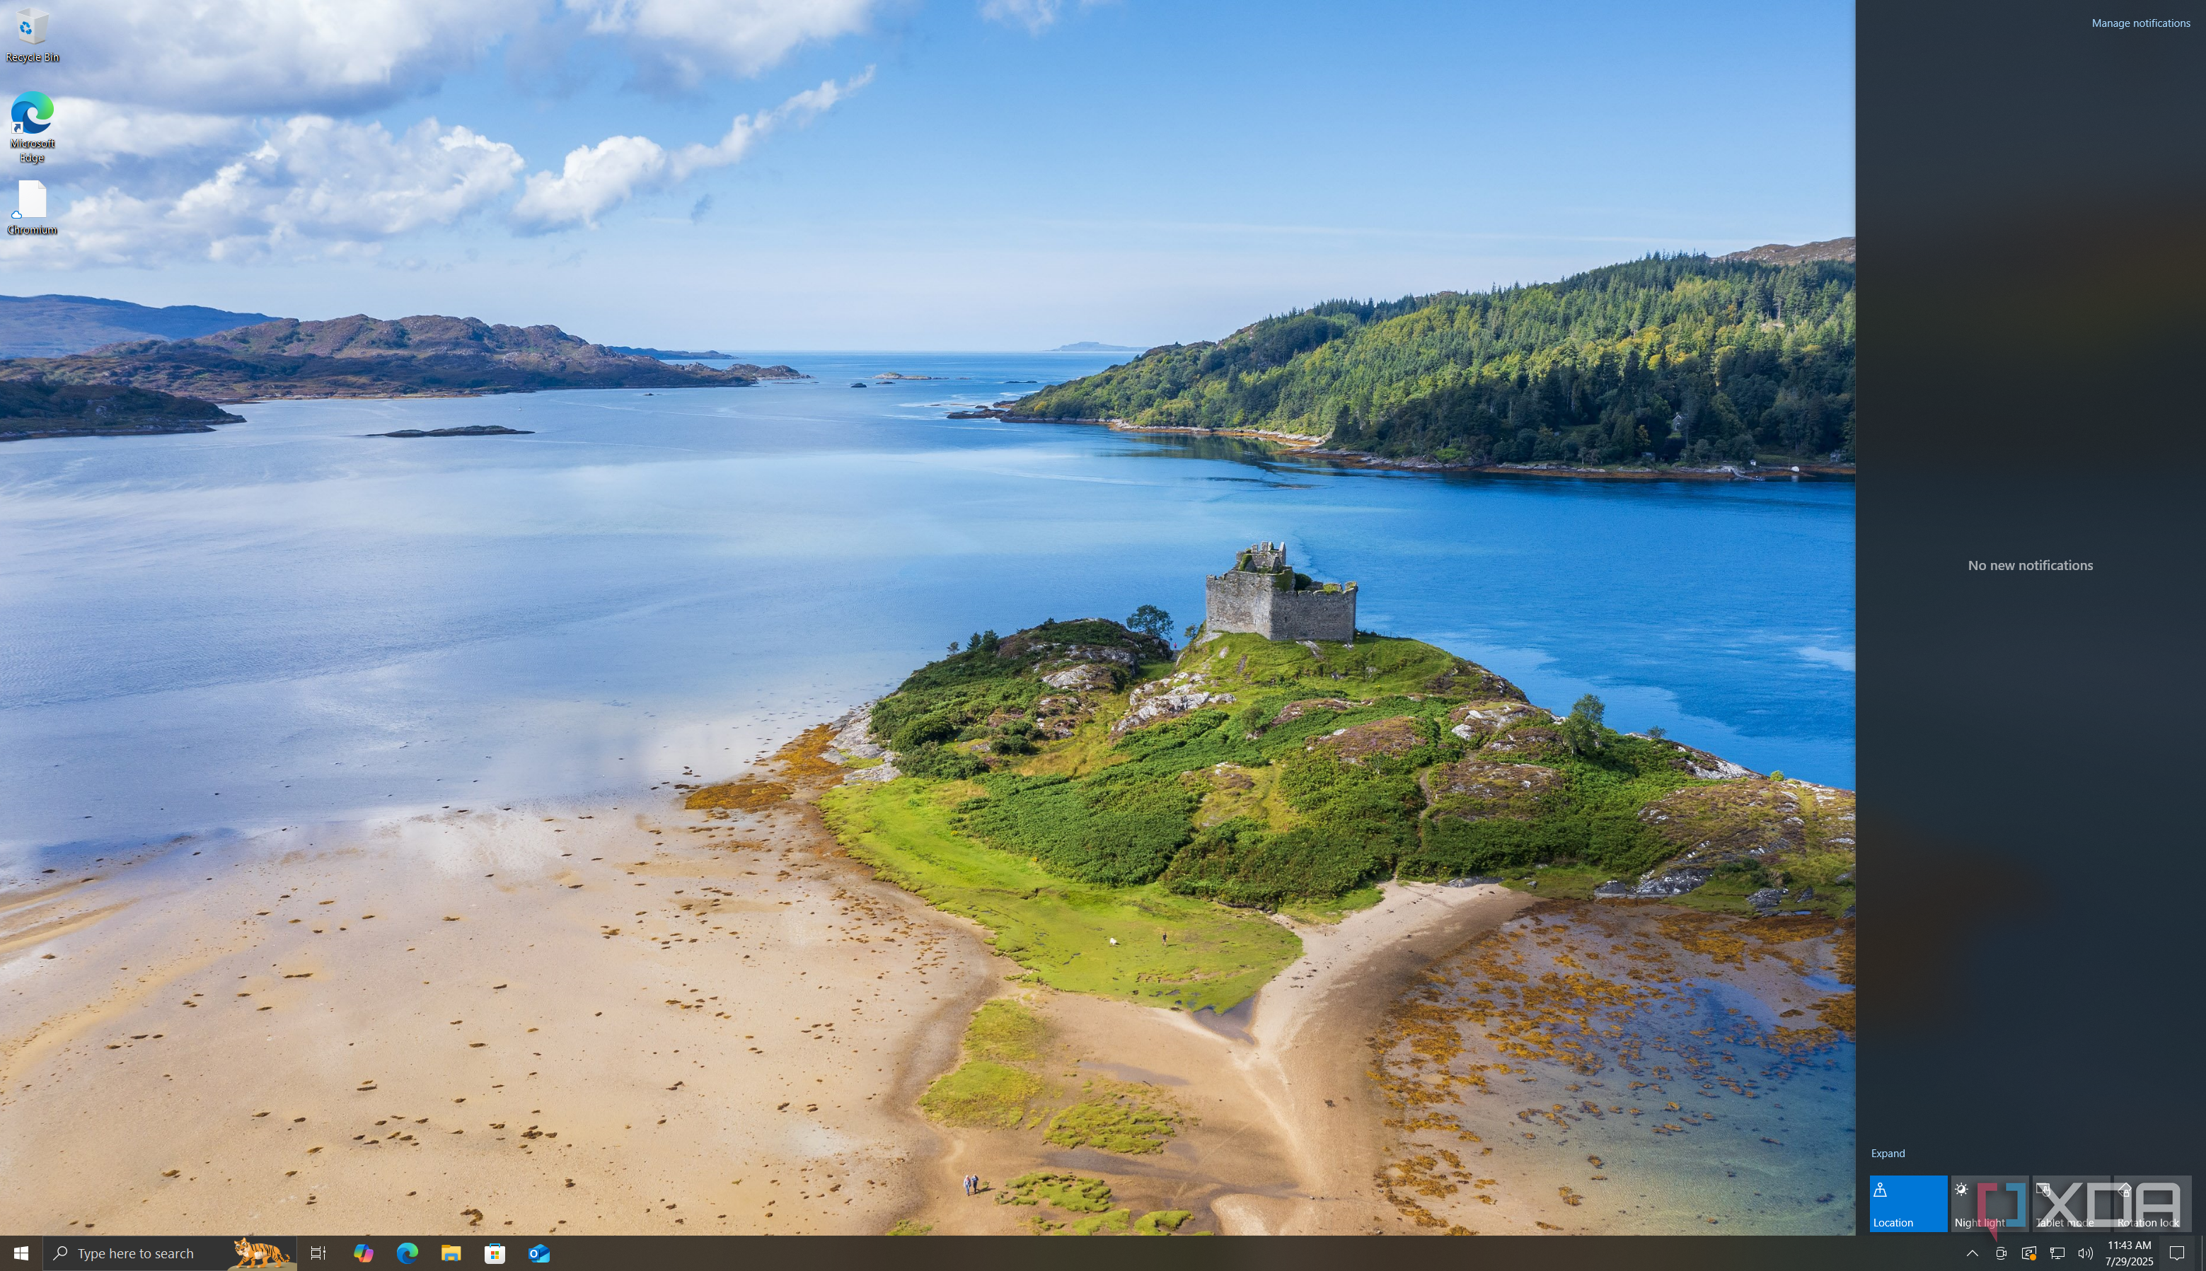Select the Chromium file on desktop
Screen dimensions: 2206x1271
pyautogui.click(x=33, y=208)
